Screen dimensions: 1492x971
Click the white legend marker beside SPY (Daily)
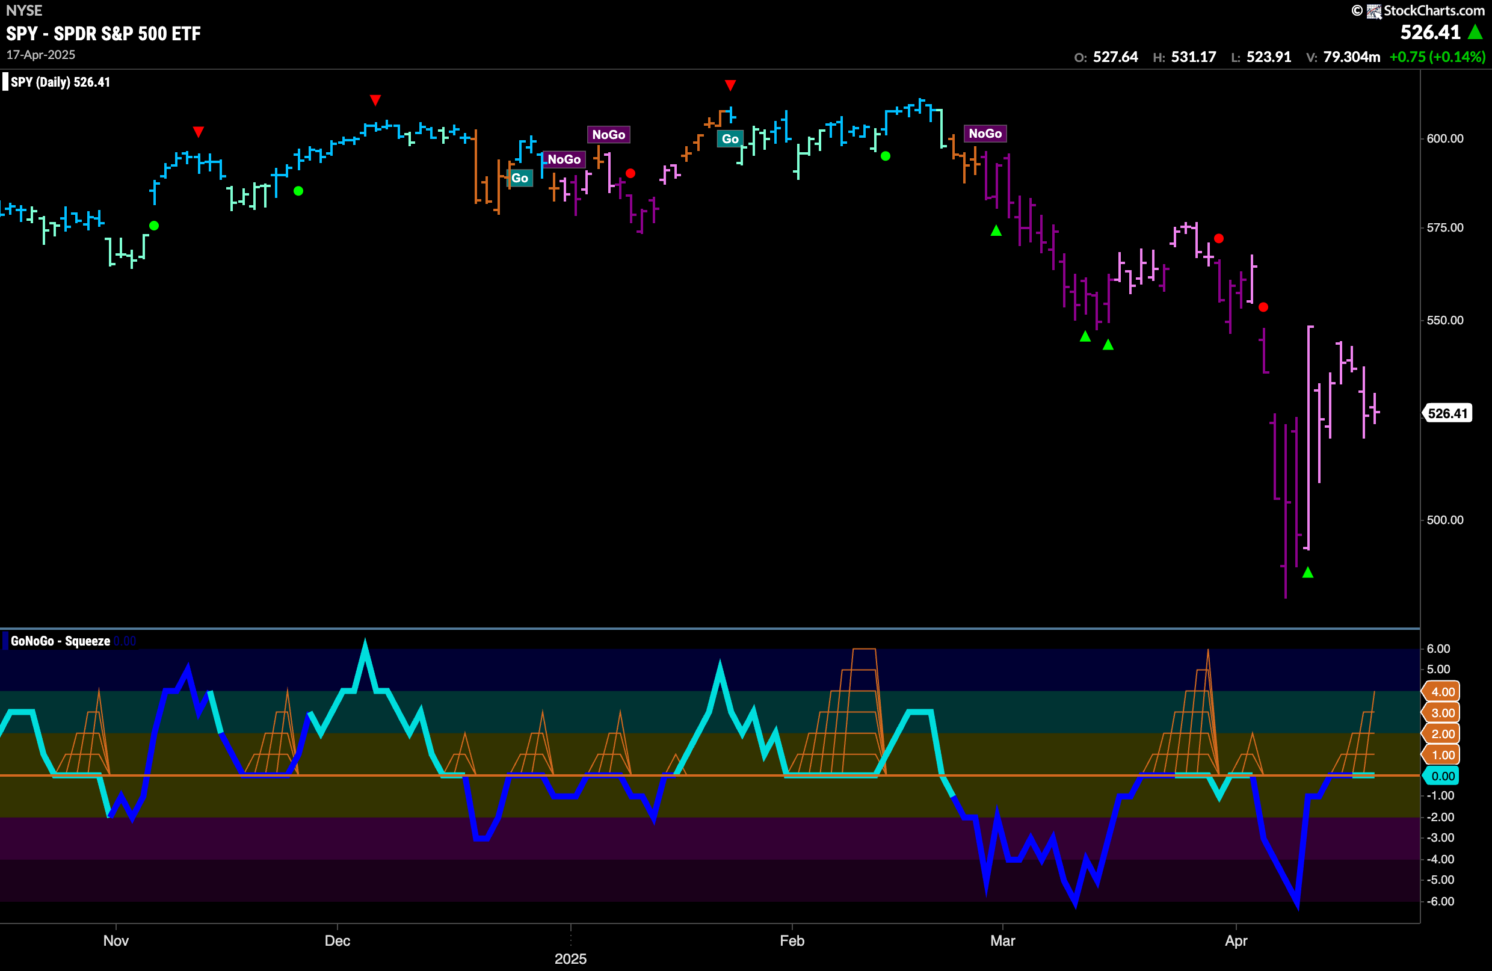click(5, 82)
